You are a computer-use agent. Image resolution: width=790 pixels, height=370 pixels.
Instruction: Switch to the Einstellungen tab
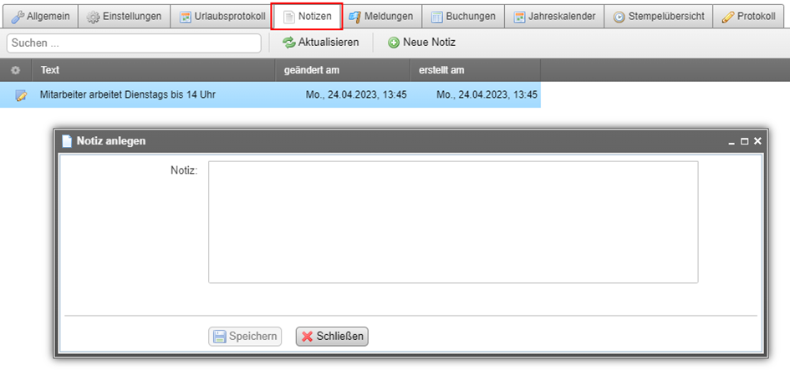pos(125,17)
